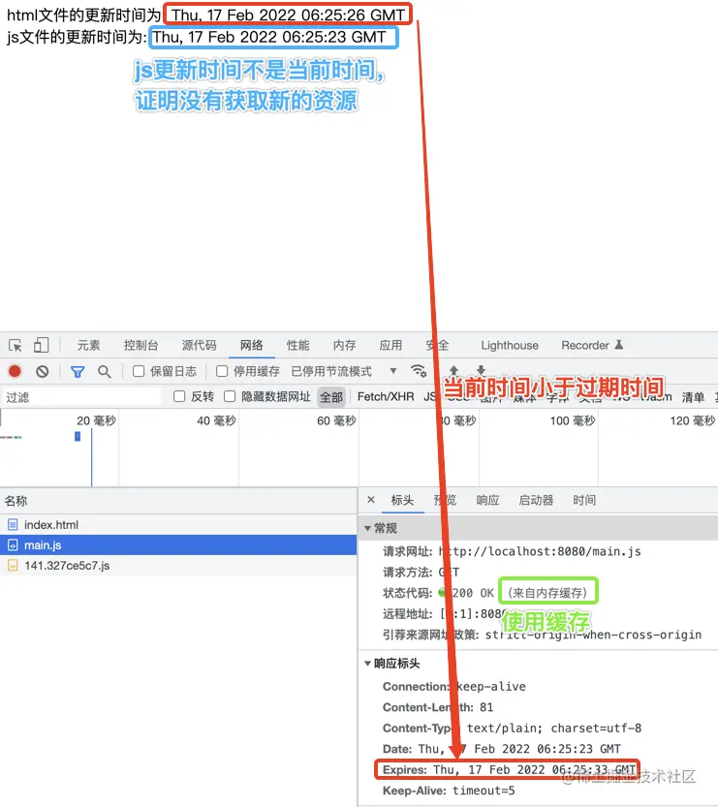Screen dimensions: 718x807
Task: Open the 时间 details tab
Action: [x=584, y=500]
